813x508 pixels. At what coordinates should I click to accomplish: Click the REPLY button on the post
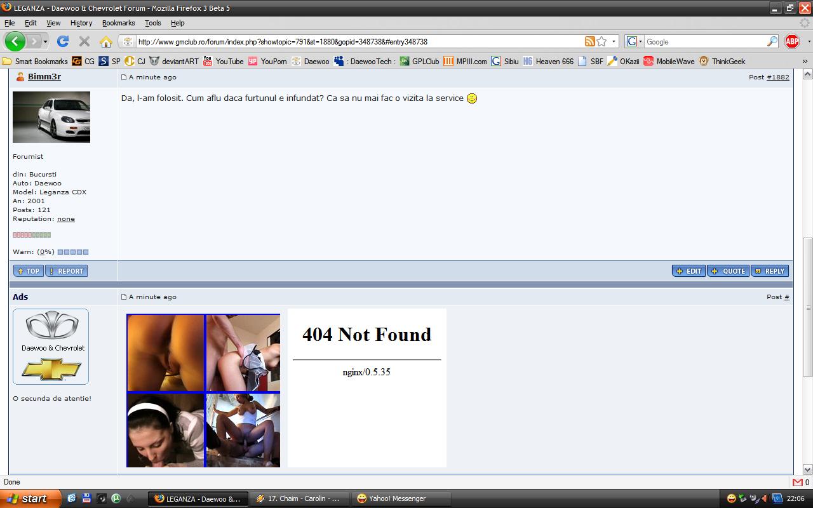point(769,271)
